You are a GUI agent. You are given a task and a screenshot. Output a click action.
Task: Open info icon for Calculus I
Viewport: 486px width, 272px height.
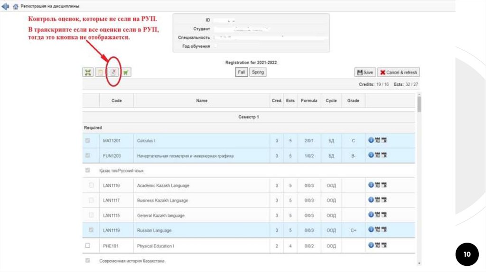coord(371,140)
